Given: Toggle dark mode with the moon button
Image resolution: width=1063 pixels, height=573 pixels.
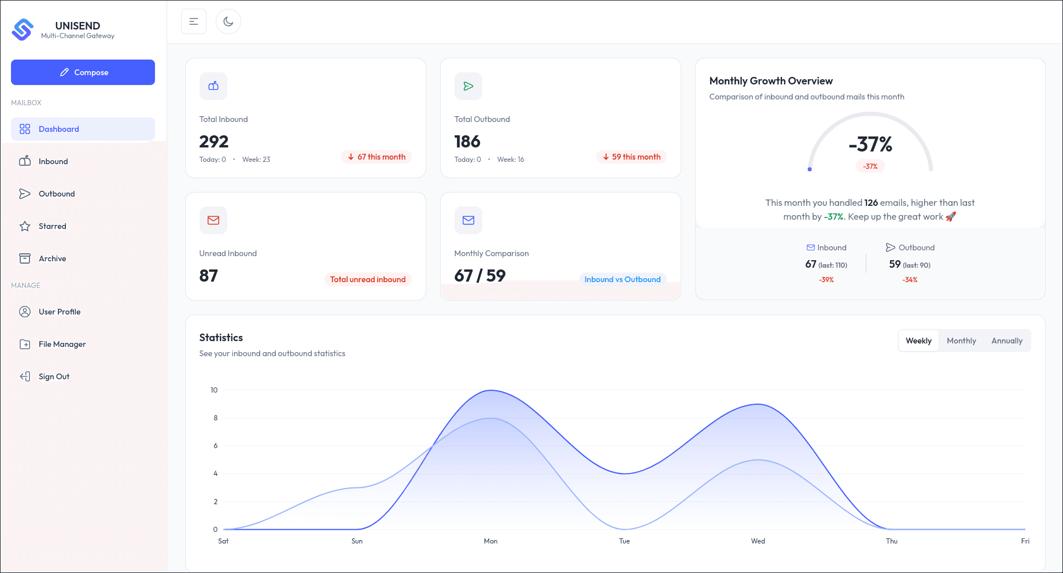Looking at the screenshot, I should 228,21.
